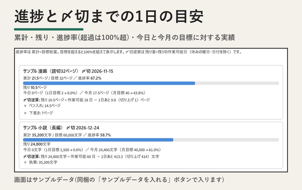302x190 pixels.
Task: Click the 進捗率 58.7% text
Action: coord(99,135)
